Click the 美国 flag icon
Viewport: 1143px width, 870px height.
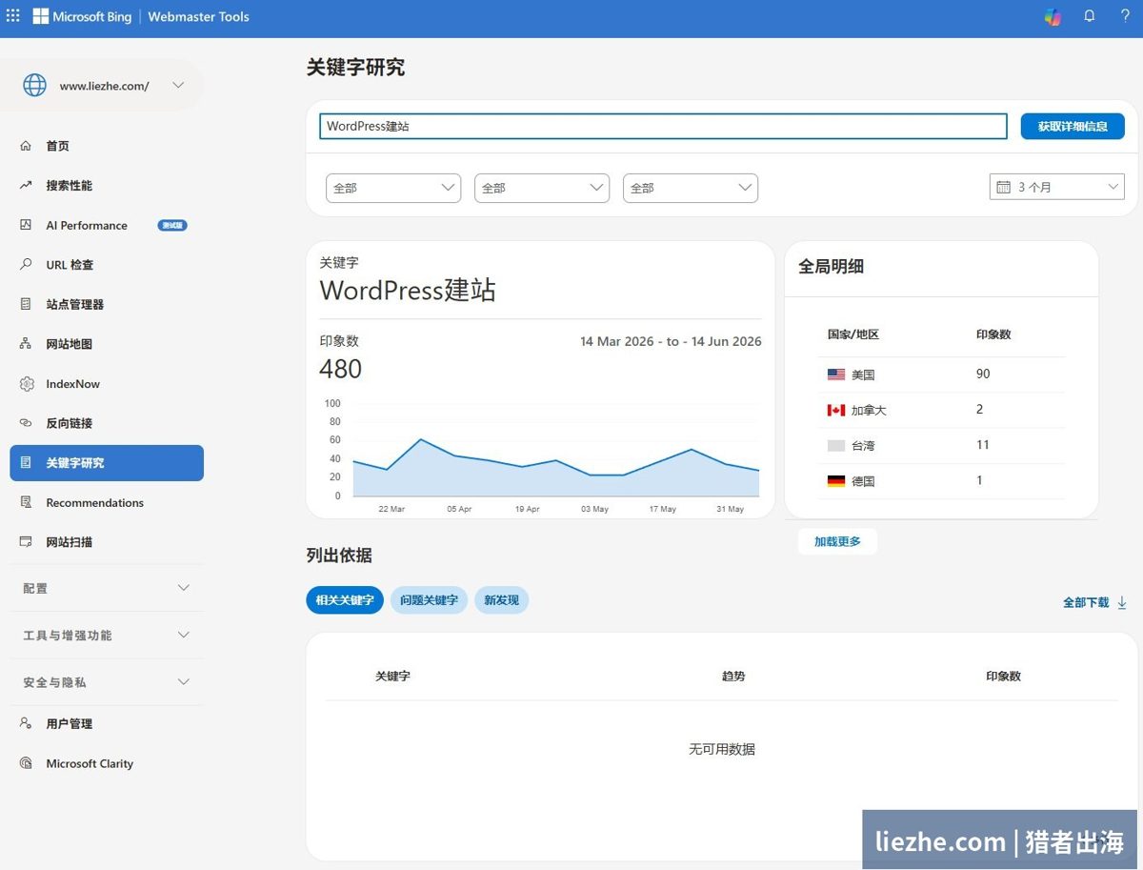(836, 374)
